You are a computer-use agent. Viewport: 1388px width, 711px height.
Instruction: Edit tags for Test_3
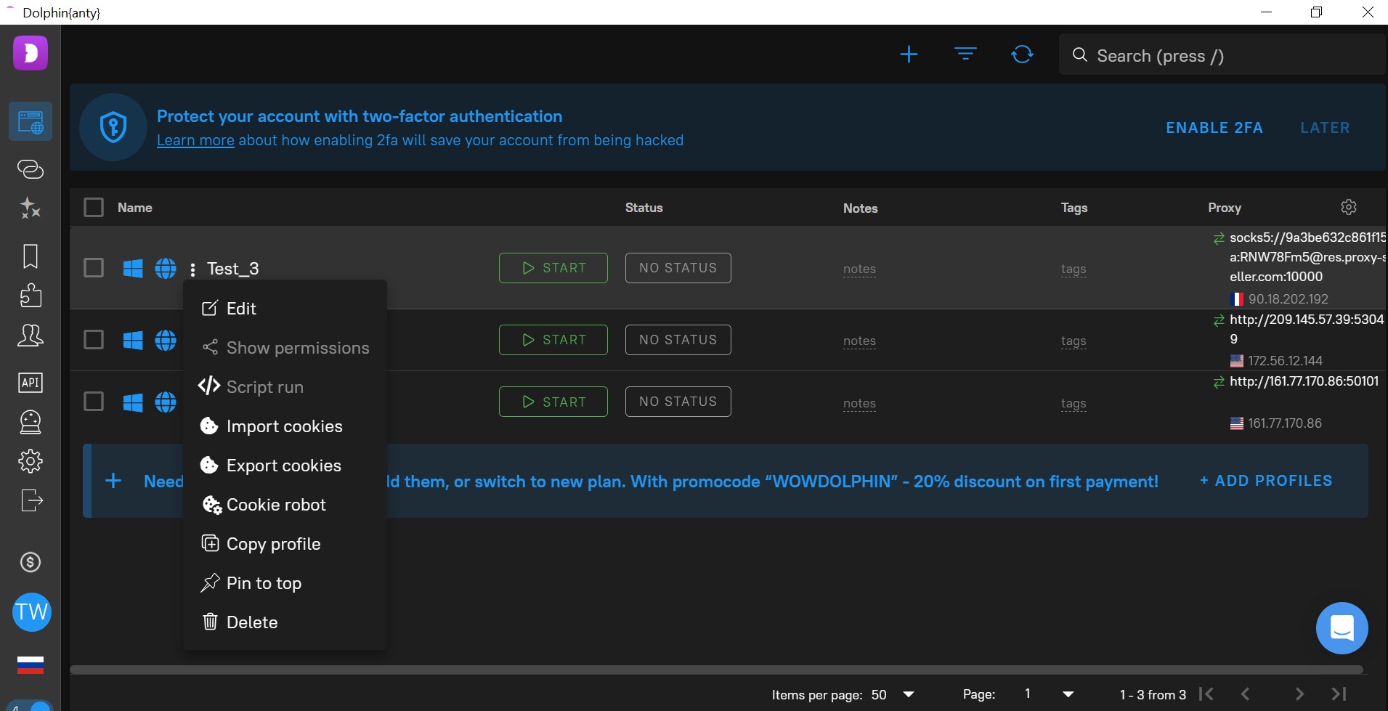1074,269
